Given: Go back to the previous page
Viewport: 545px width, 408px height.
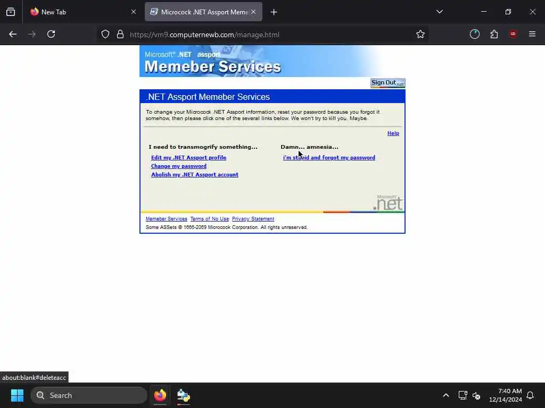Looking at the screenshot, I should coord(13,34).
